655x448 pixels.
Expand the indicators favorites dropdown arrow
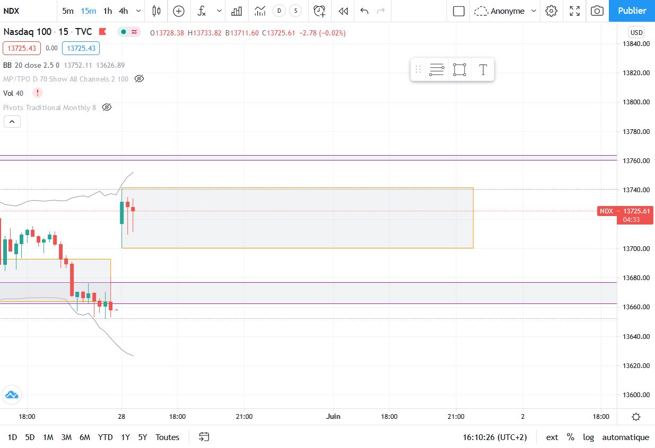click(x=219, y=11)
